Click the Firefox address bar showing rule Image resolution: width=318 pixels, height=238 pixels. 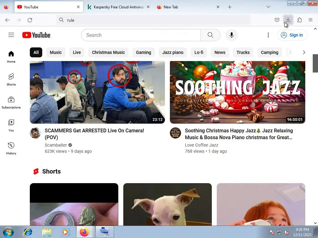[153, 20]
